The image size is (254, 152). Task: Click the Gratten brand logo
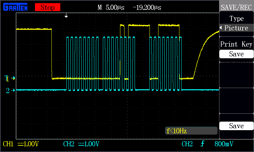click(x=15, y=7)
